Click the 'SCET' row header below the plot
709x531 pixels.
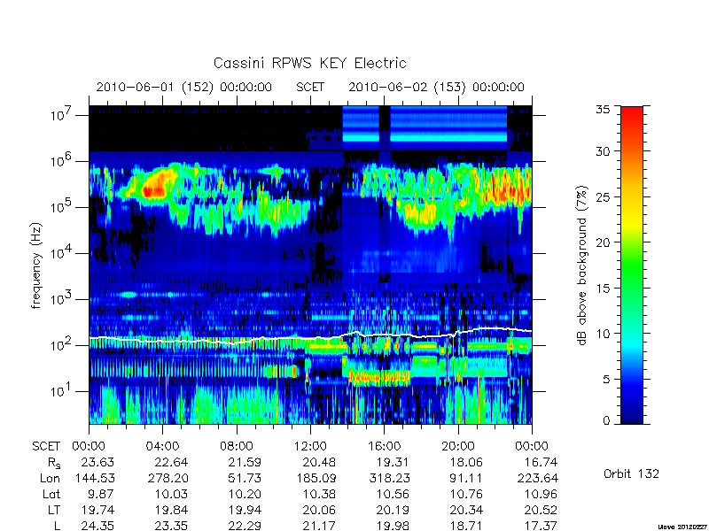(46, 446)
